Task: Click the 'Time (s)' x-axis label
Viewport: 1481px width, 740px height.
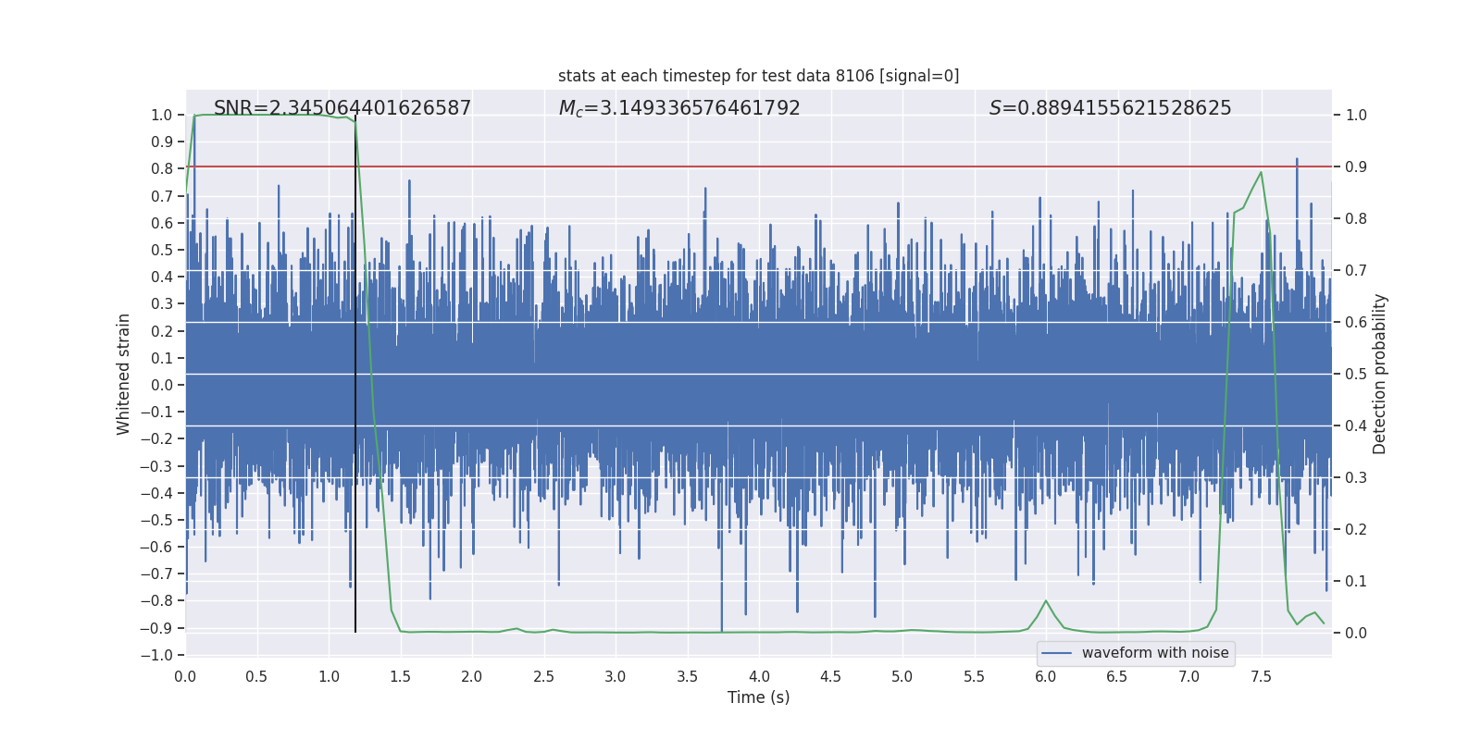Action: click(758, 697)
